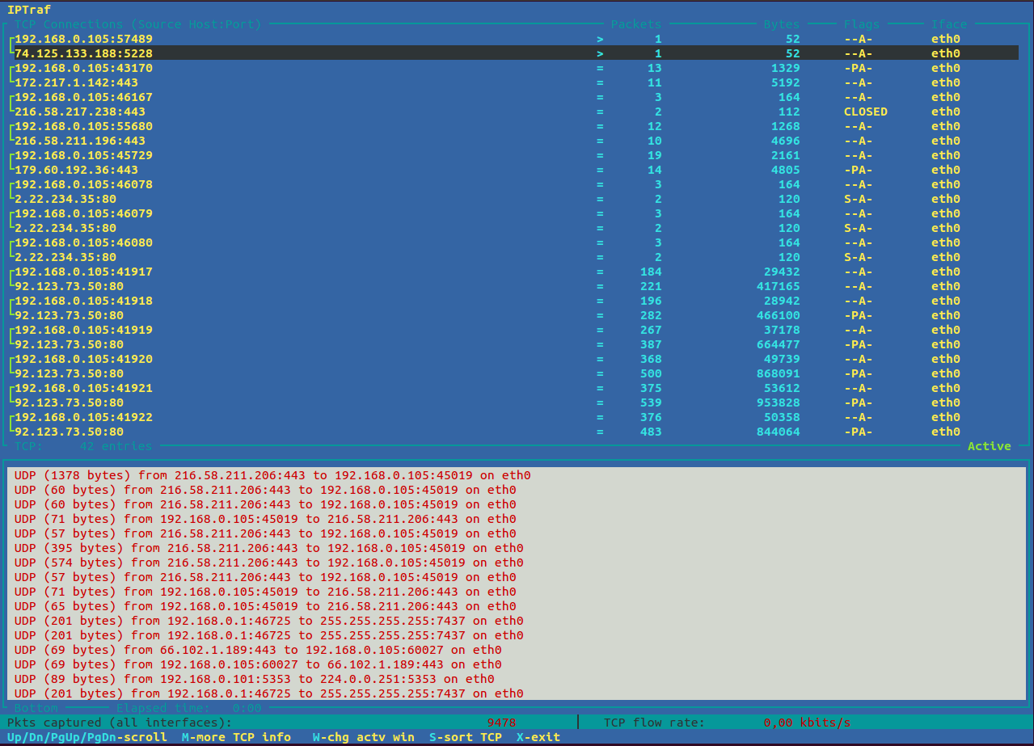This screenshot has height=746, width=1034.
Task: Click the 192.168.0.105:57489 source host entry
Action: coord(84,39)
